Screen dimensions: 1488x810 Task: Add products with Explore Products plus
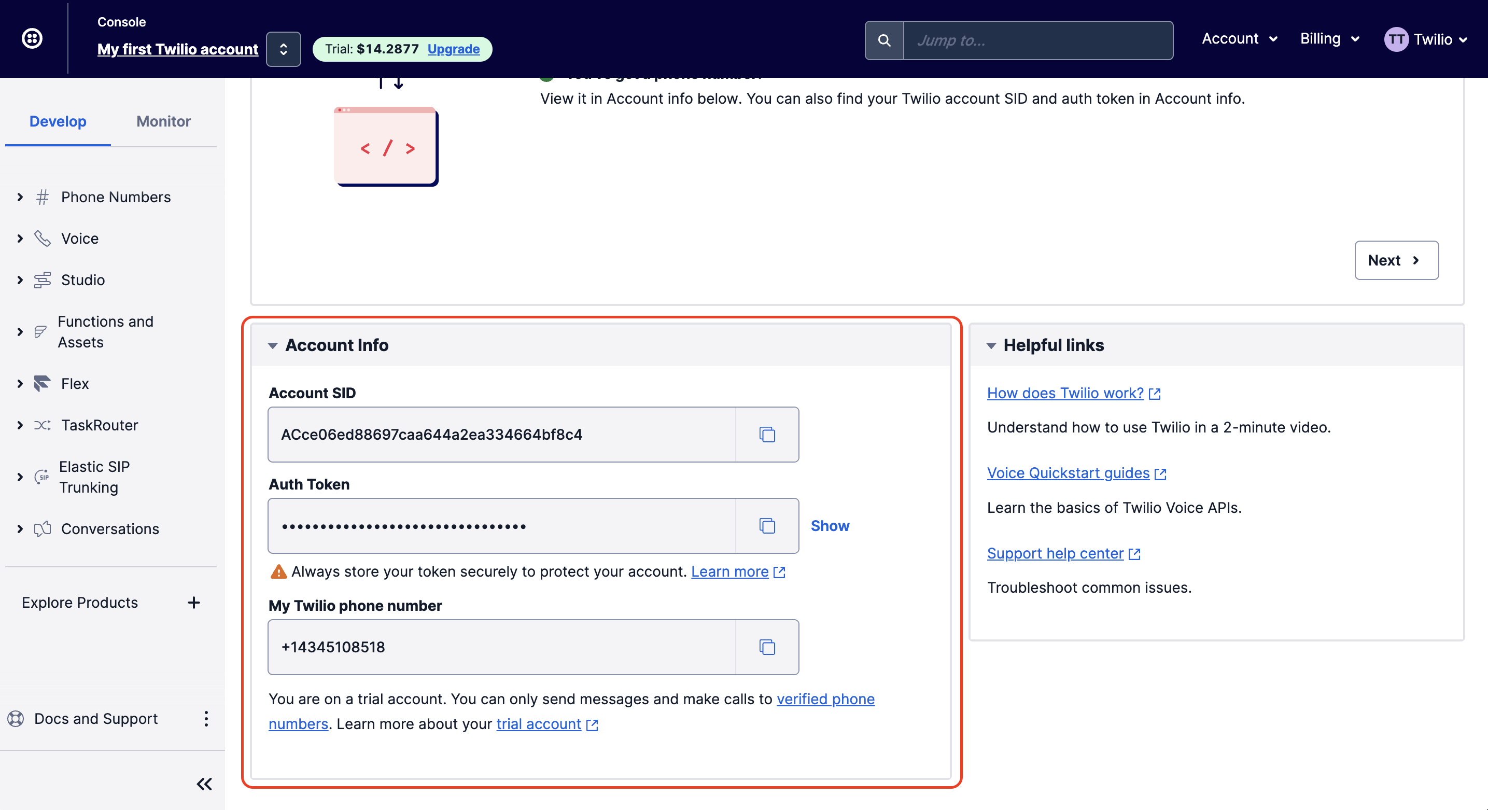click(x=193, y=603)
